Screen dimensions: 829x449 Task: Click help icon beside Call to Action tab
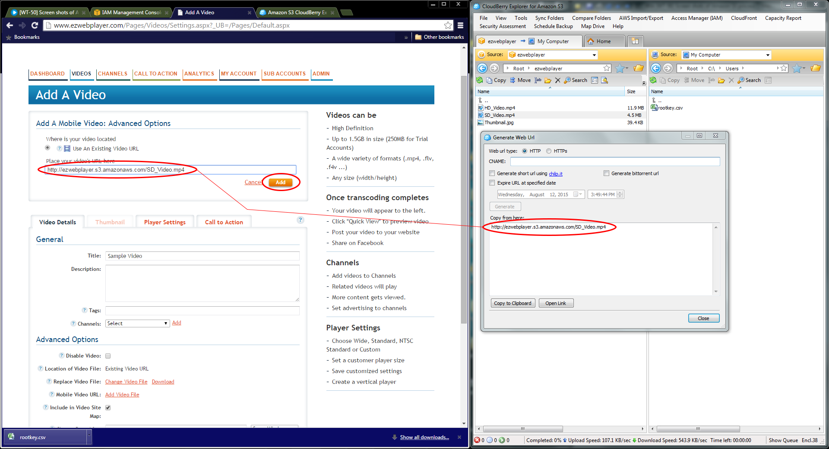tap(301, 220)
